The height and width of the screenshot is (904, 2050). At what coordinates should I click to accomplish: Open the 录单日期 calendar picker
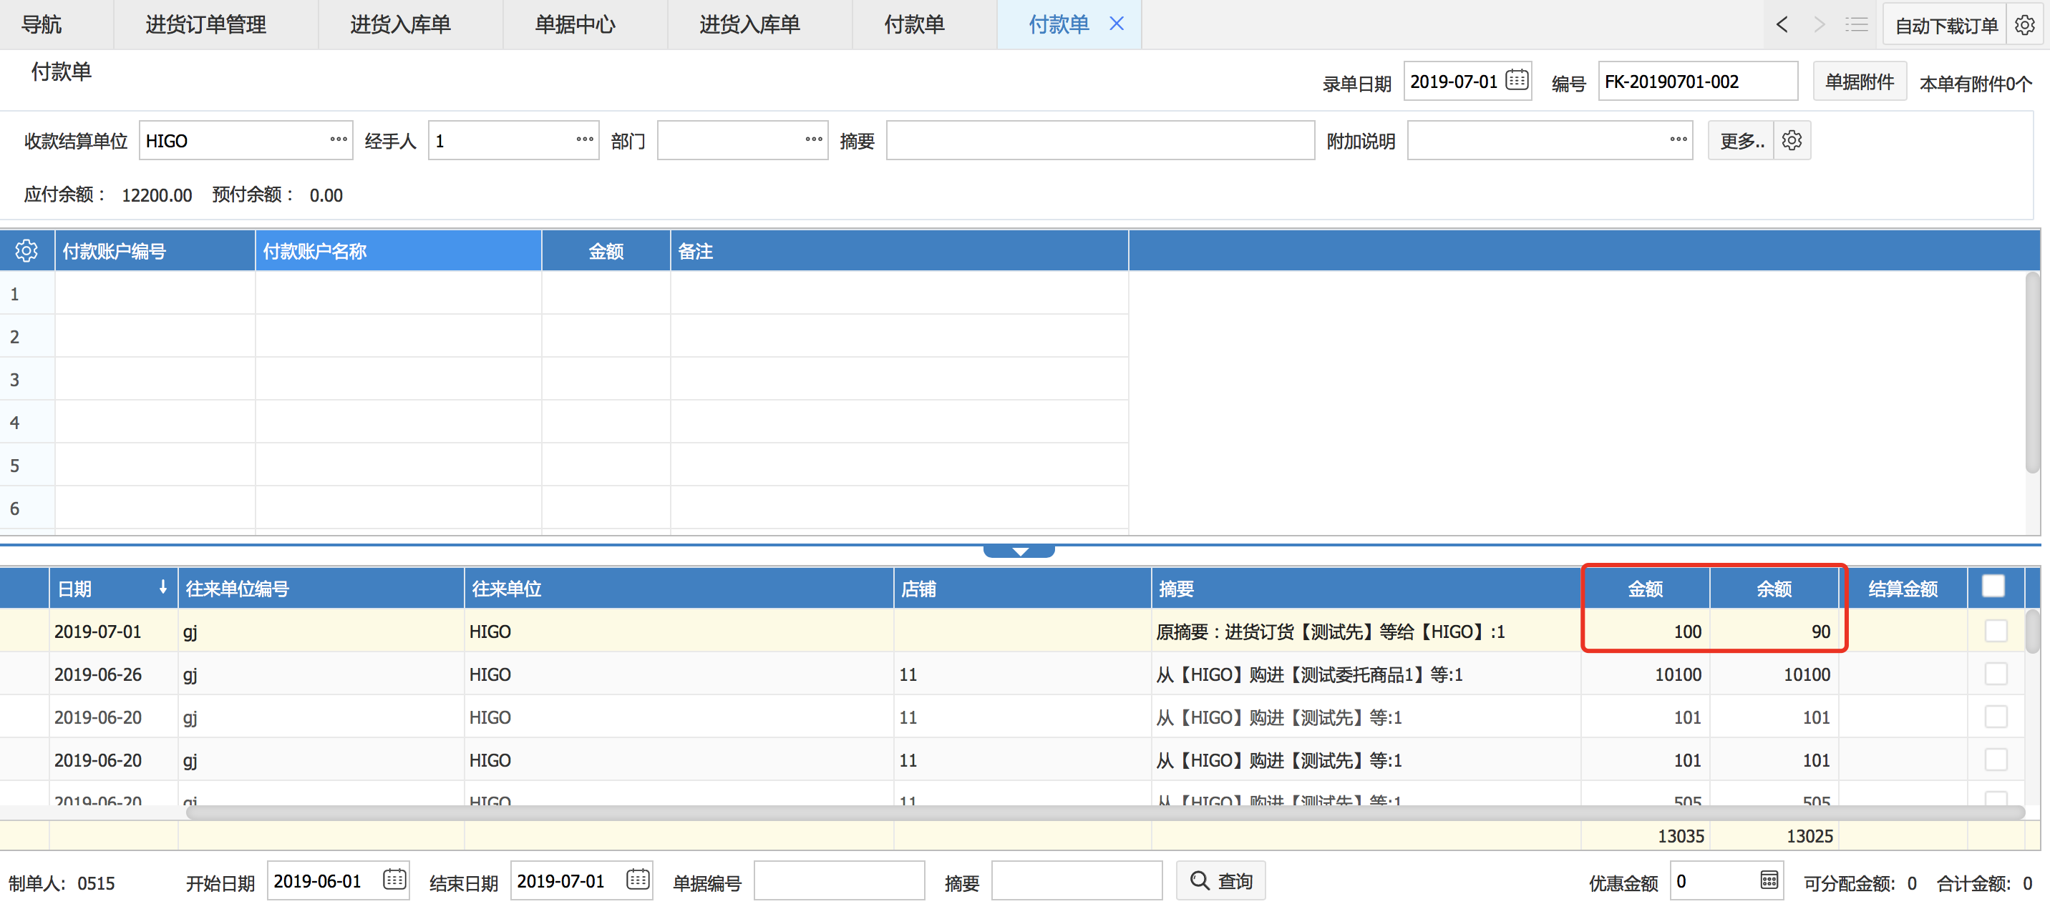[1516, 80]
